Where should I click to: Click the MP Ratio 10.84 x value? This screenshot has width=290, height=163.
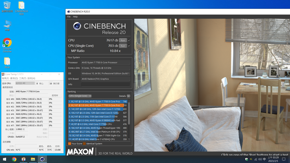pyautogui.click(x=115, y=51)
